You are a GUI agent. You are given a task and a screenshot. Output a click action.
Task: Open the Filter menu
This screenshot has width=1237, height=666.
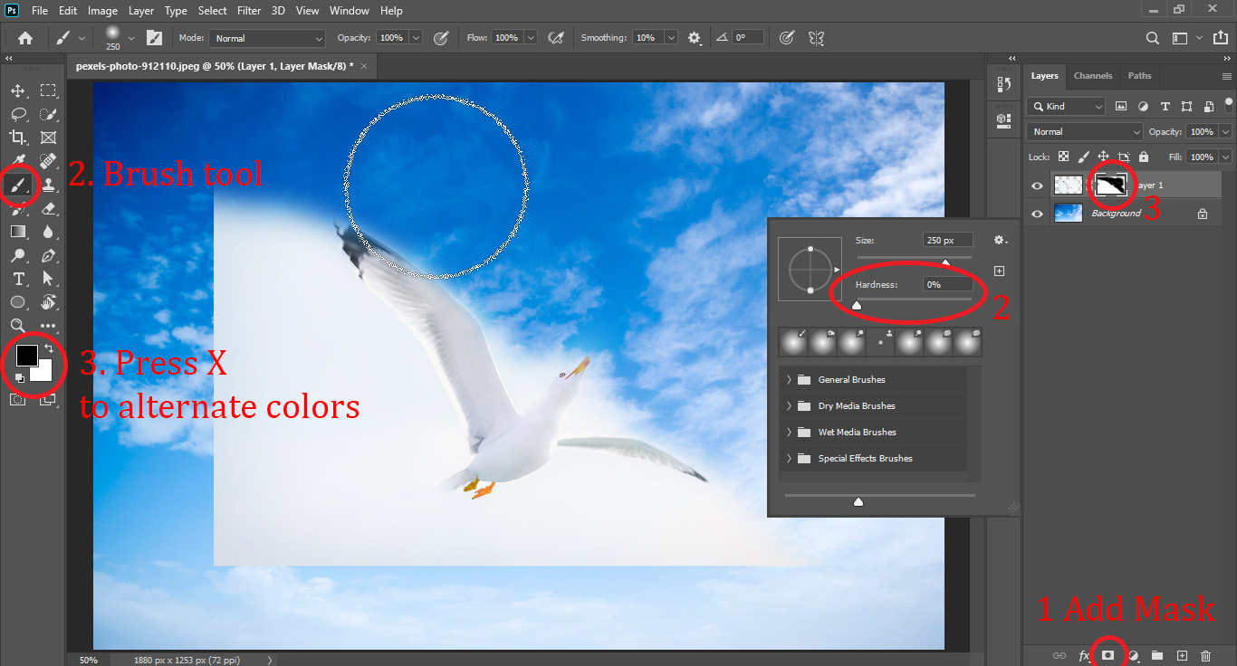(249, 10)
